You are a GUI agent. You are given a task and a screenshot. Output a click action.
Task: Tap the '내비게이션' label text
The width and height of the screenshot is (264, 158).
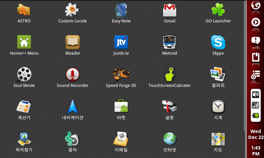point(73,118)
